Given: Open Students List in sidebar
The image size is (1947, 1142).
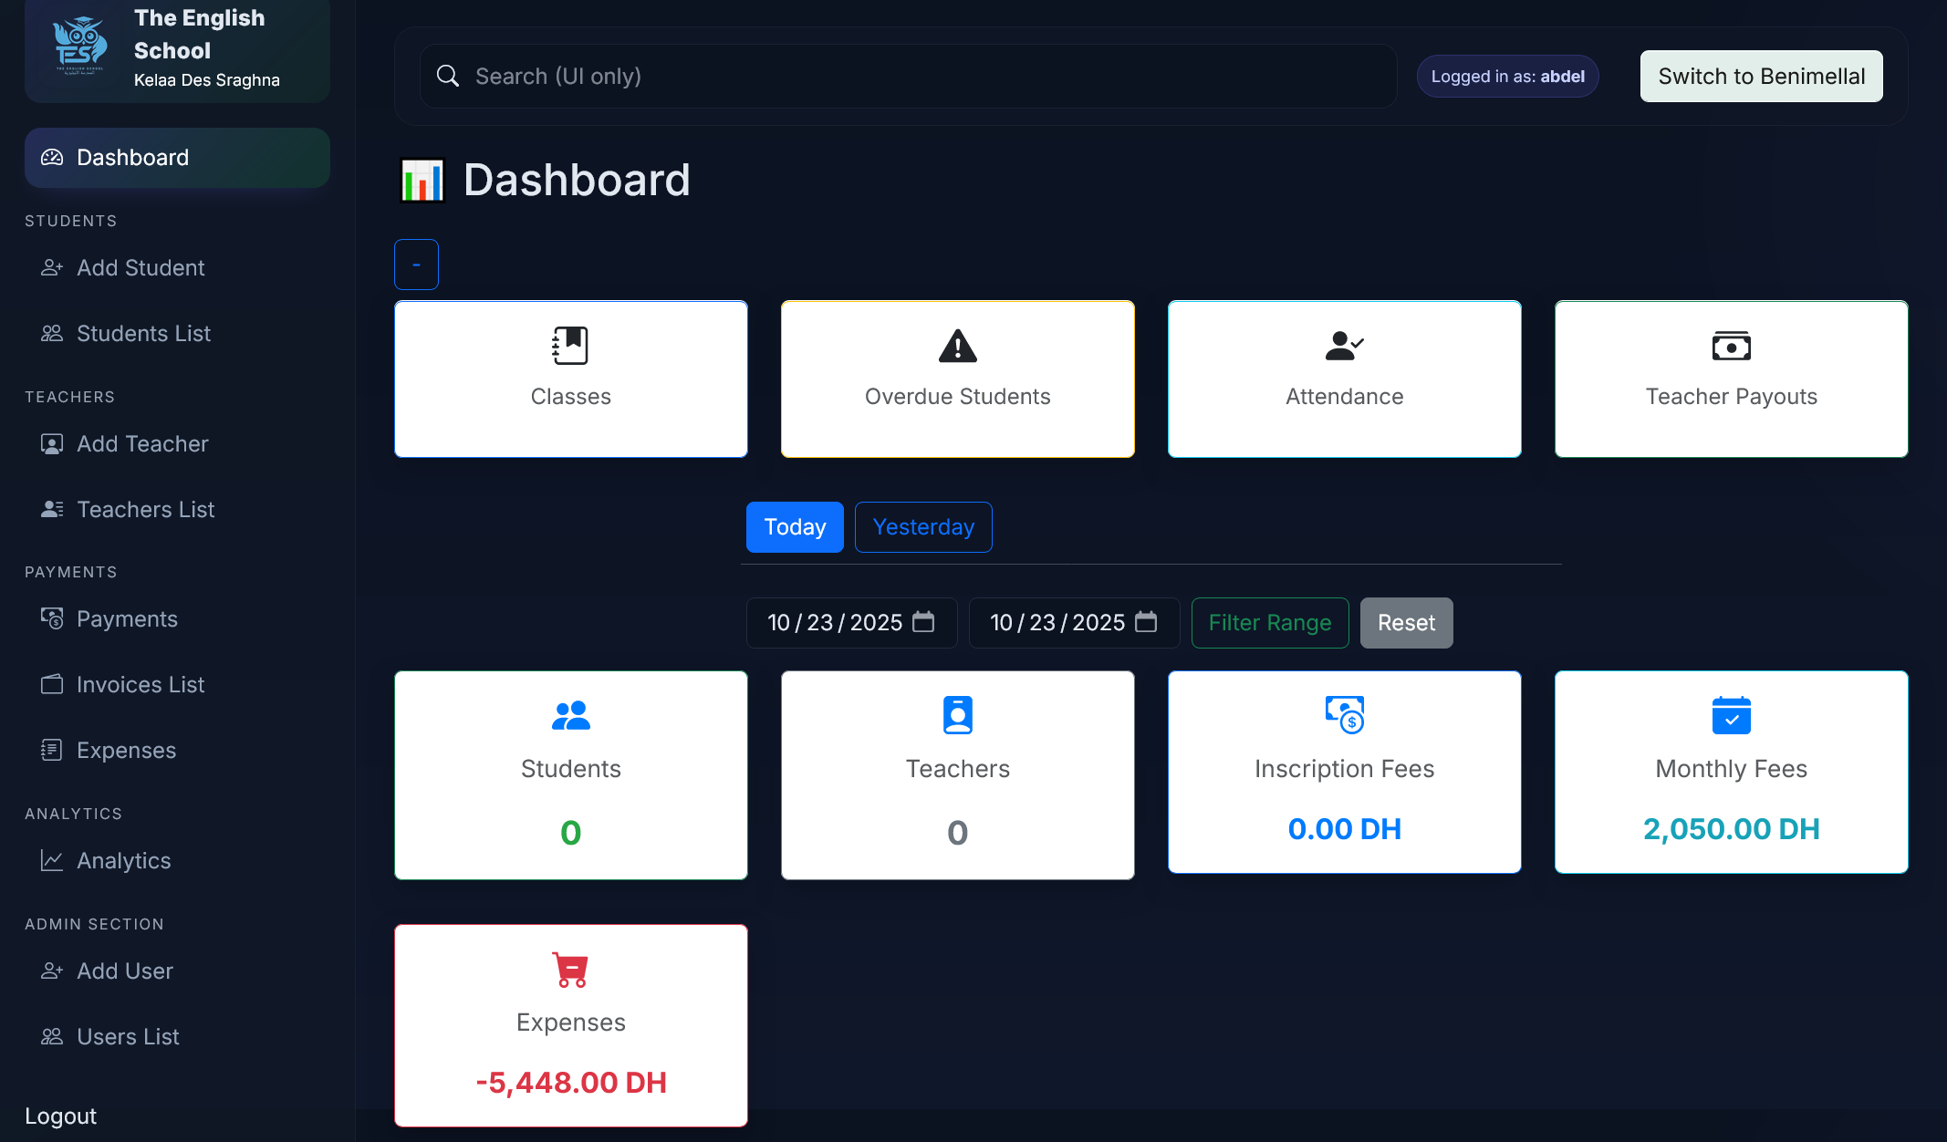Looking at the screenshot, I should click(143, 334).
